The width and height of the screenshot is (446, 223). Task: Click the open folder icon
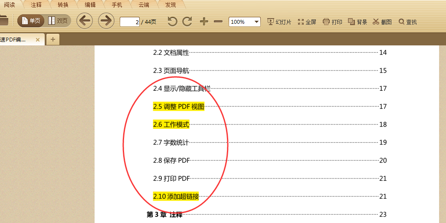coord(4,21)
